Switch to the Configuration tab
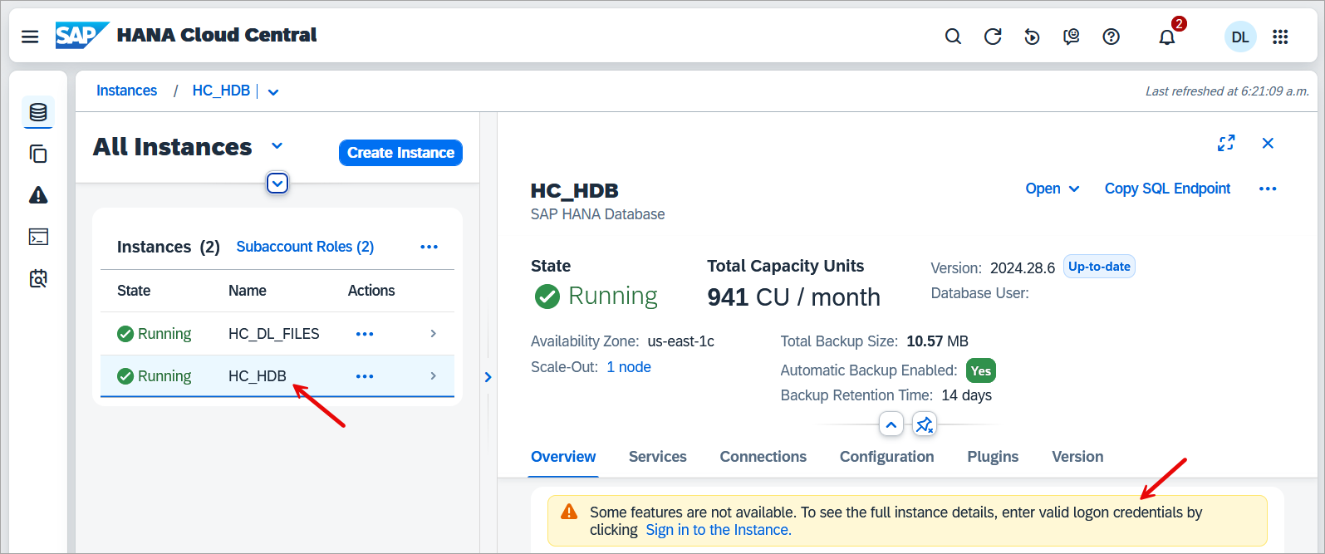 [x=886, y=457]
